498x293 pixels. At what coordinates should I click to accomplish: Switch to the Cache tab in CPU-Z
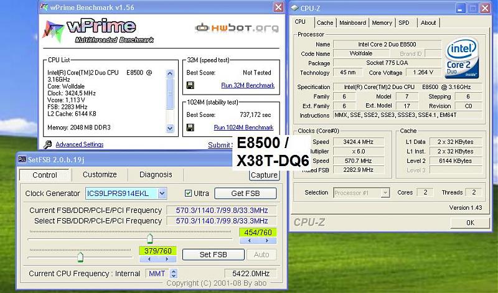325,23
